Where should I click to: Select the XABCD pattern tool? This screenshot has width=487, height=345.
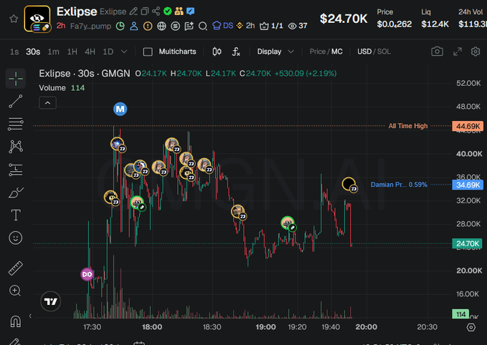pyautogui.click(x=16, y=147)
